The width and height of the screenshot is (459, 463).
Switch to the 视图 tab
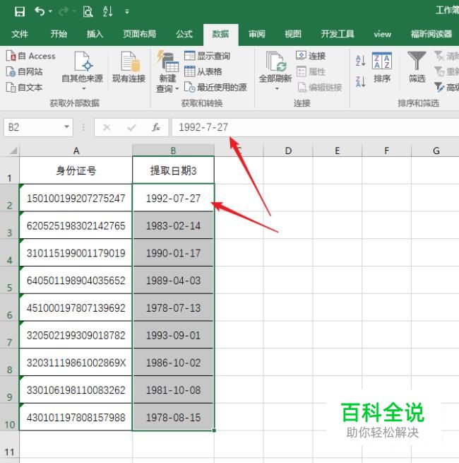pos(293,34)
